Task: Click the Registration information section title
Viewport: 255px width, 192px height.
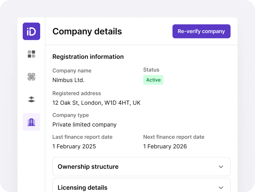Action: [88, 57]
